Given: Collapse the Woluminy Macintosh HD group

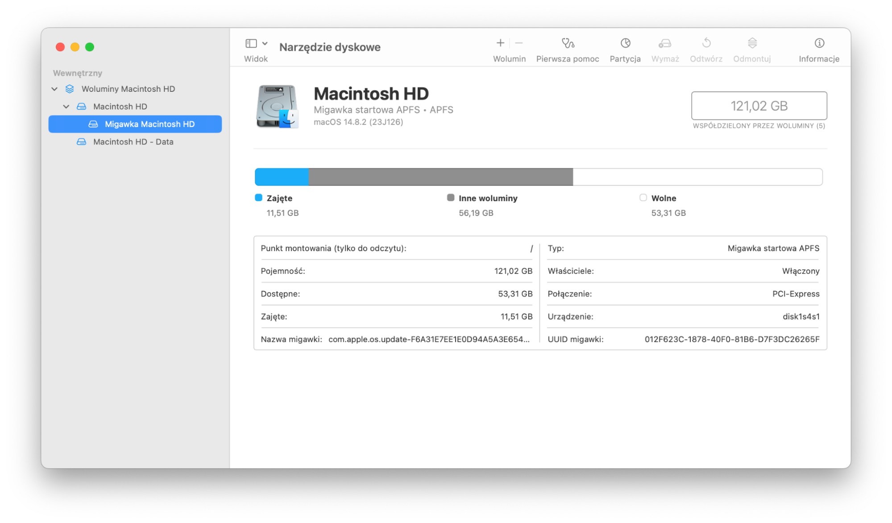Looking at the screenshot, I should tap(54, 89).
